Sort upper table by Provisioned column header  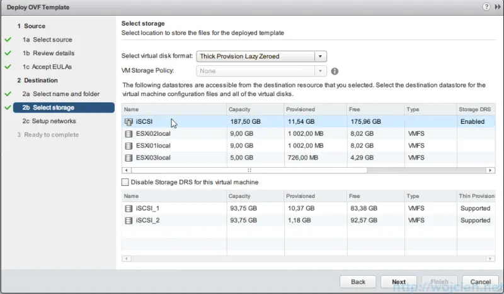tap(316, 109)
